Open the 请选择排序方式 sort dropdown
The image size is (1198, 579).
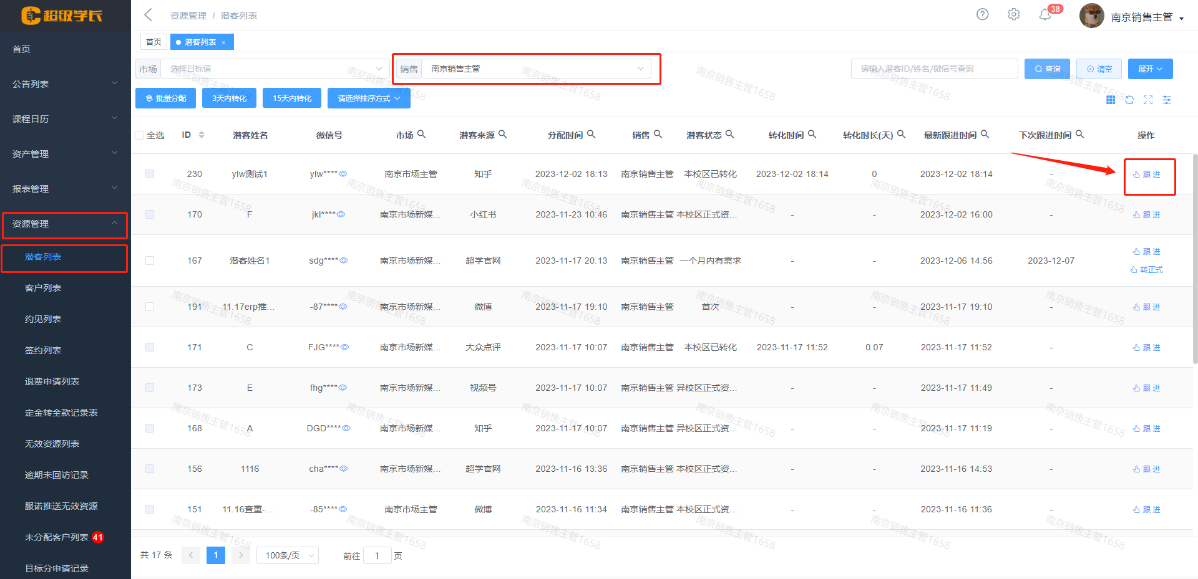click(x=368, y=98)
